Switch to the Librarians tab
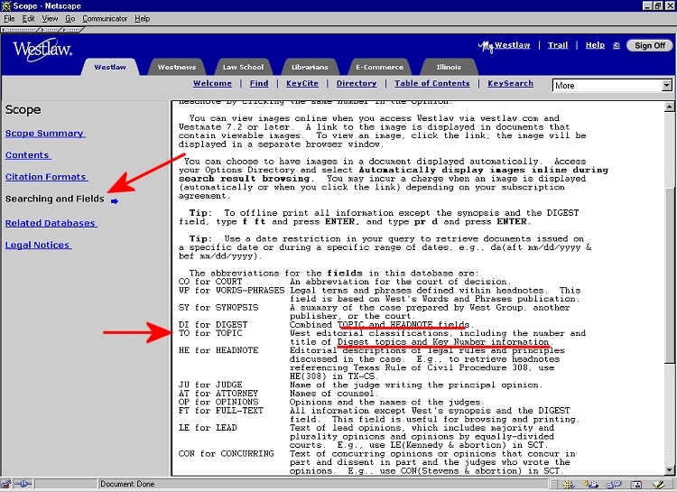The width and height of the screenshot is (677, 492). 310,67
